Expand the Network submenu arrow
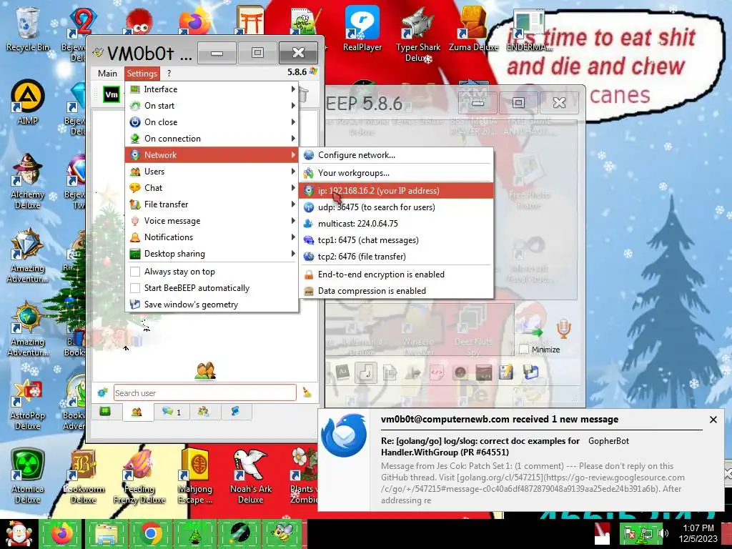732x549 pixels. click(x=292, y=155)
